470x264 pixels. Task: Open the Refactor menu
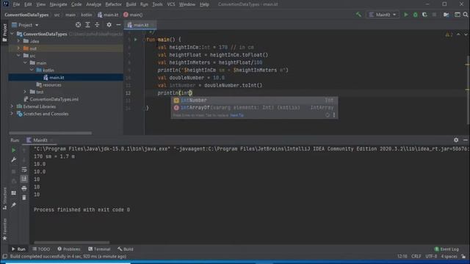click(x=113, y=4)
